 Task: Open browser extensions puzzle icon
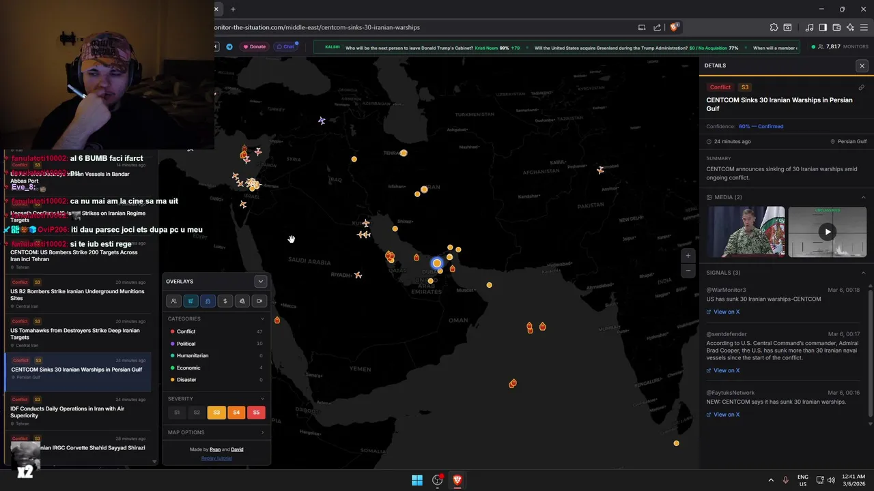[774, 27]
